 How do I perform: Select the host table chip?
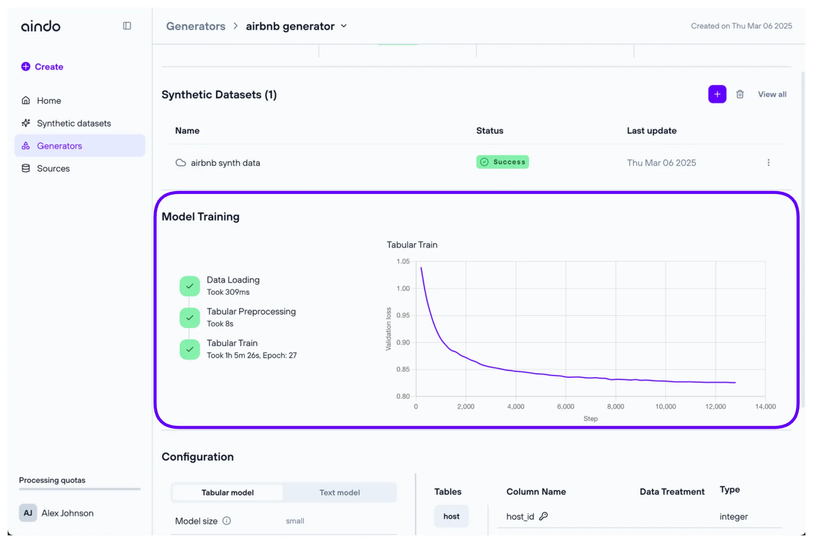[451, 516]
